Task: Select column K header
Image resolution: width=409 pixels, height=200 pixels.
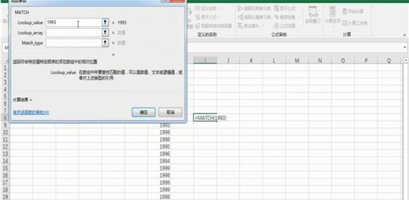Action: point(251,60)
